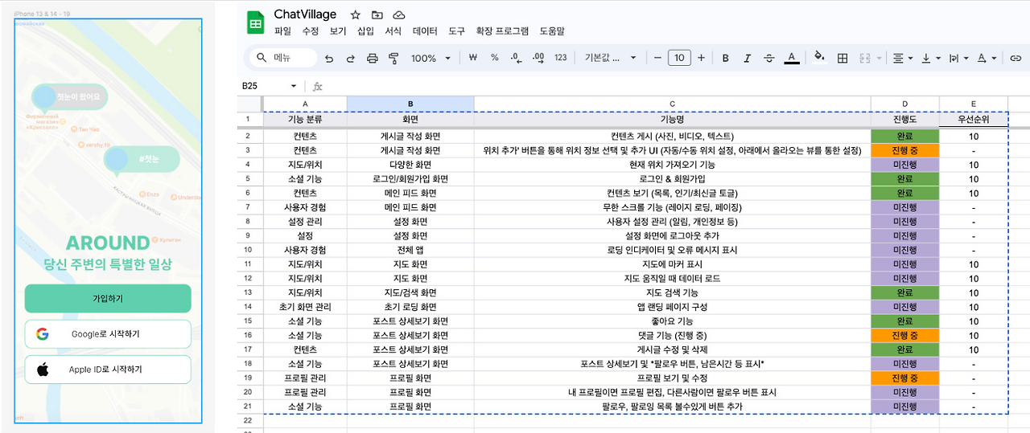This screenshot has height=433, width=1030.
Task: Toggle strikethrough formatting
Action: click(769, 58)
